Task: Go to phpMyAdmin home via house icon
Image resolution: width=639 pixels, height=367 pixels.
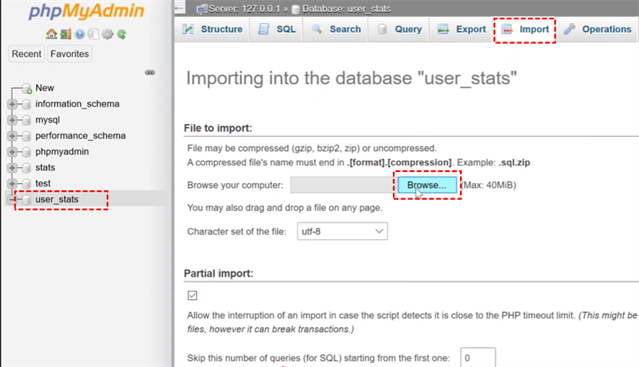Action: (x=51, y=34)
